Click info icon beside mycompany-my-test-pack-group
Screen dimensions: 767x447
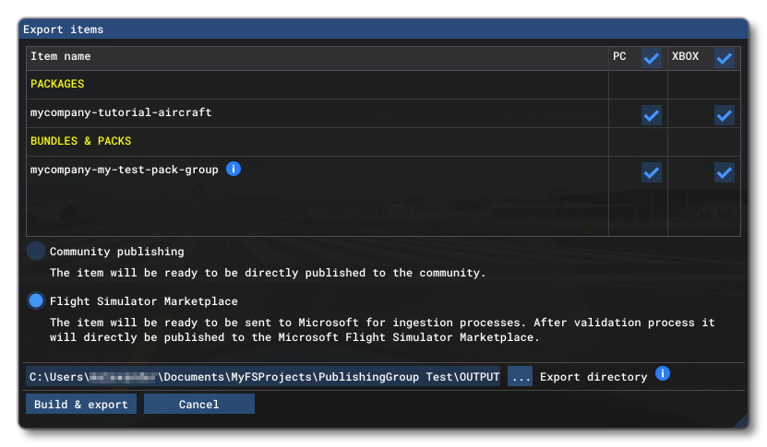pyautogui.click(x=234, y=169)
